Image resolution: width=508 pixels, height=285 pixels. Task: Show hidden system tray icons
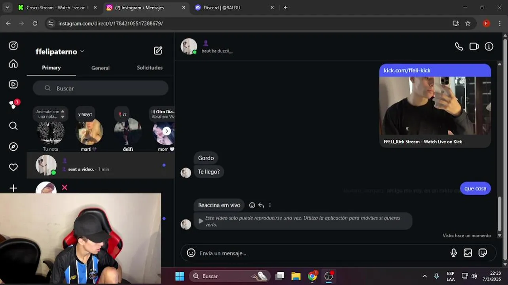point(425,276)
